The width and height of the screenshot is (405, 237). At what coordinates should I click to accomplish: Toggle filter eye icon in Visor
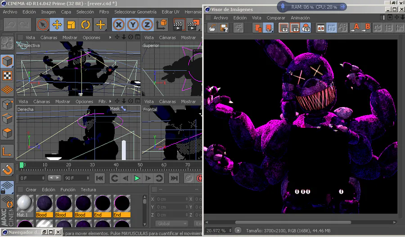tap(306, 28)
